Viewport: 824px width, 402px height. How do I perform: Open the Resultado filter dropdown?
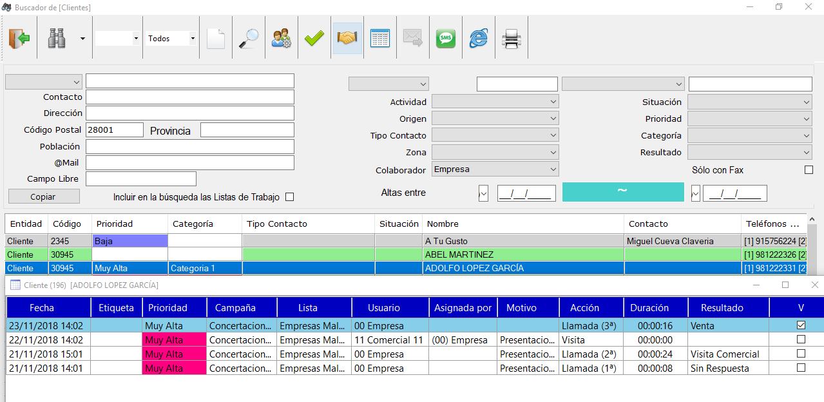[x=750, y=153]
